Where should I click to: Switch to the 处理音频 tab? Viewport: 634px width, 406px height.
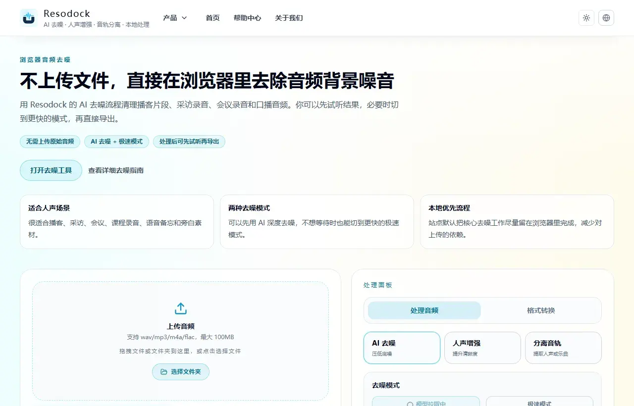[x=424, y=310]
